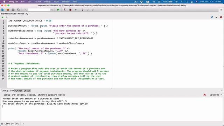Click the "Each instalment: $50.00" output text
This screenshot has height=126, width=224.
click(x=72, y=104)
